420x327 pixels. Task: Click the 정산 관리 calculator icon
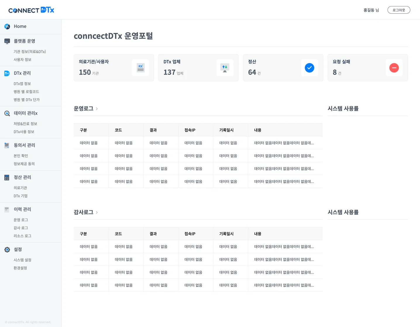(x=7, y=177)
